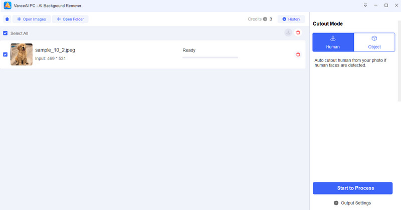The image size is (401, 210).
Task: Click the Open Folder button
Action: pos(70,19)
